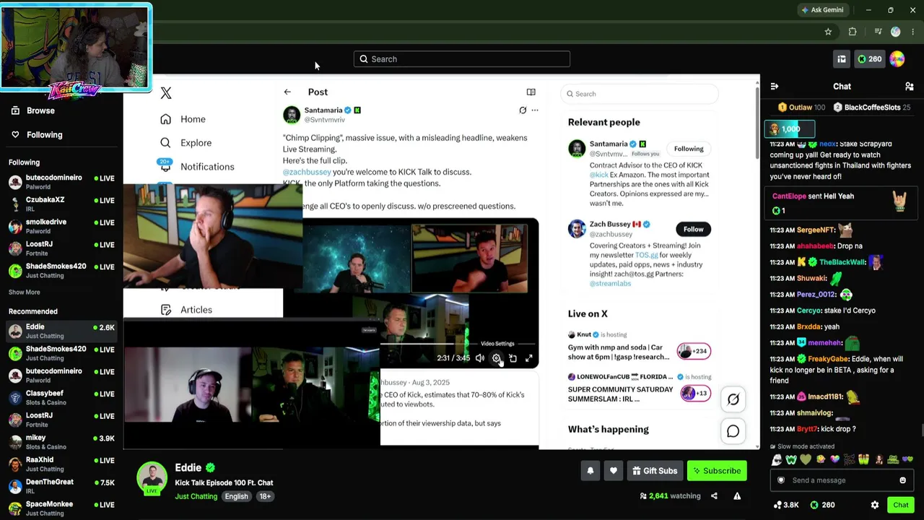The width and height of the screenshot is (924, 520).
Task: Toggle the follow heart for Eddie
Action: 614,471
